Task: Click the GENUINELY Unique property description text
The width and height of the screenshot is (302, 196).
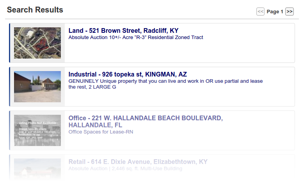Action: click(166, 84)
